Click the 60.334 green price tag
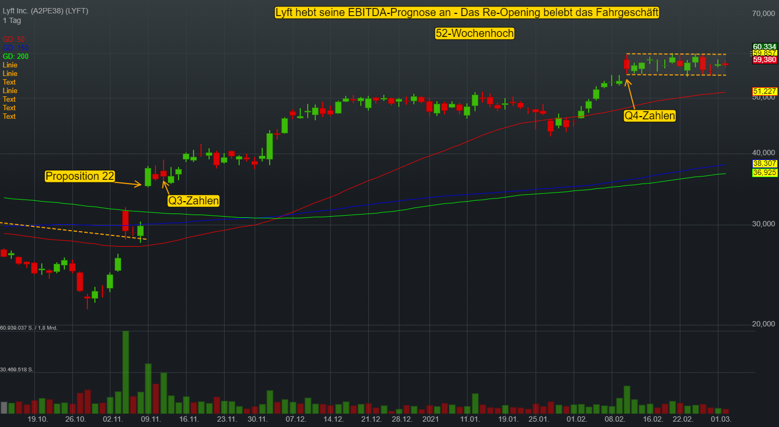Image resolution: width=779 pixels, height=427 pixels. pyautogui.click(x=765, y=47)
